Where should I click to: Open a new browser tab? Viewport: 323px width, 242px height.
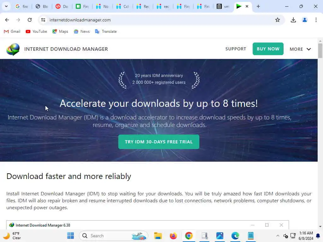(x=258, y=6)
